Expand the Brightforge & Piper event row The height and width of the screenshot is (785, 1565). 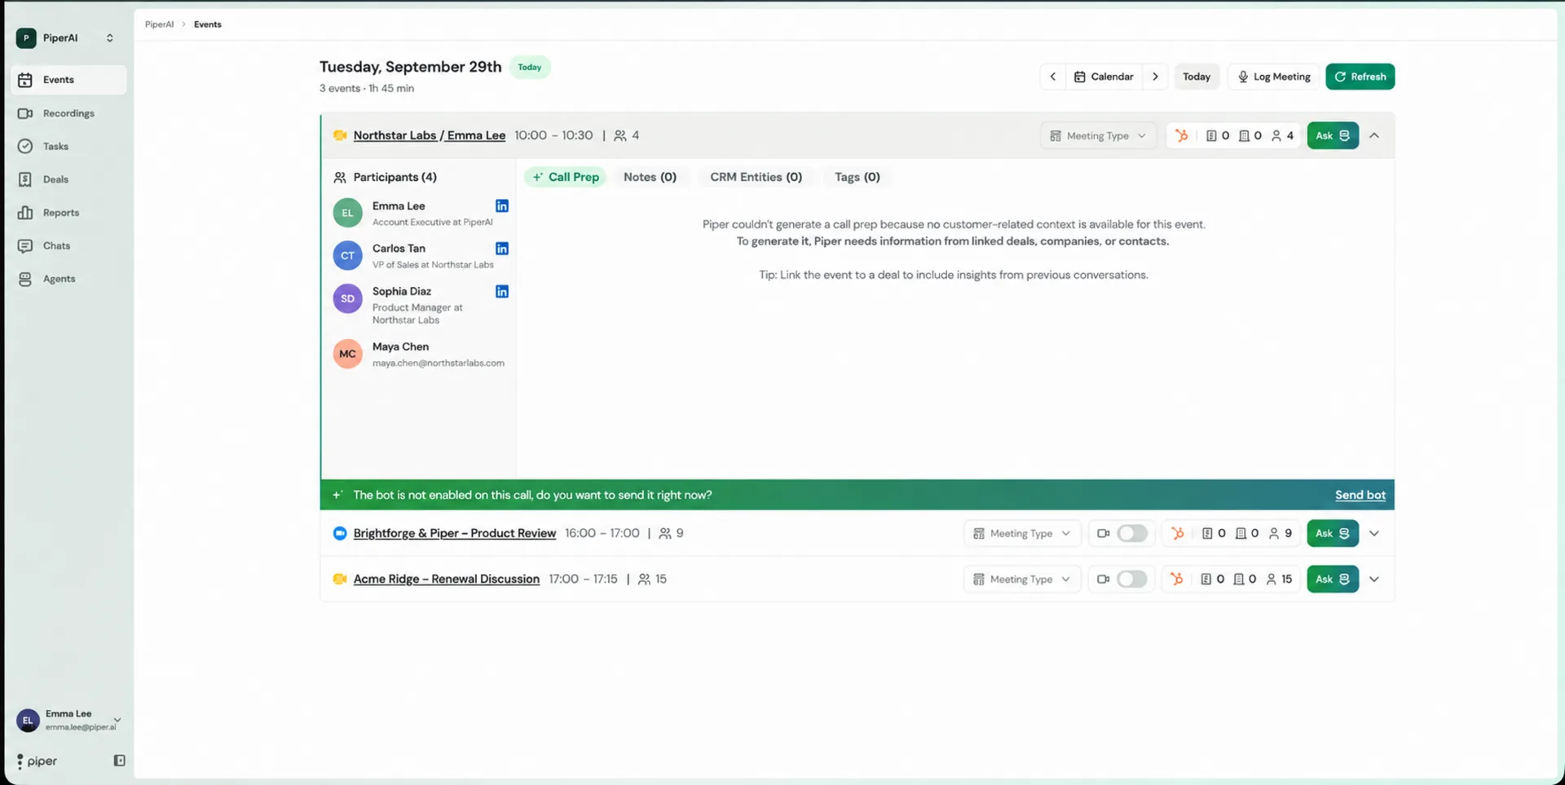point(1374,533)
